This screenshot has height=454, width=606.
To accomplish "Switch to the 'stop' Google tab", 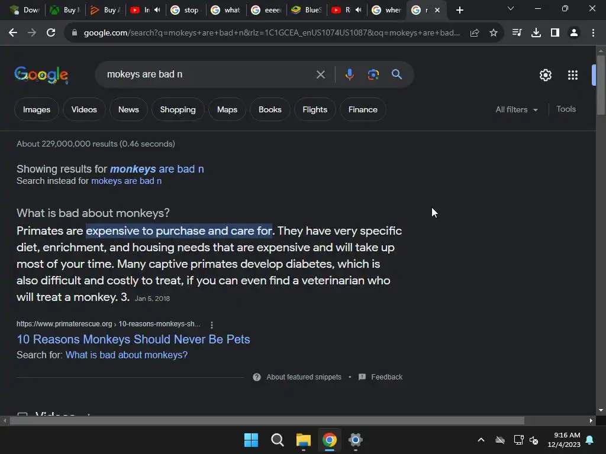I will pyautogui.click(x=185, y=10).
